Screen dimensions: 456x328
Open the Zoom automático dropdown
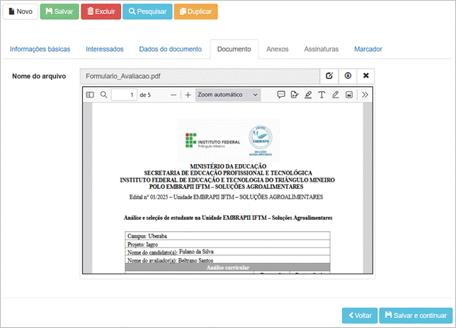pyautogui.click(x=228, y=95)
